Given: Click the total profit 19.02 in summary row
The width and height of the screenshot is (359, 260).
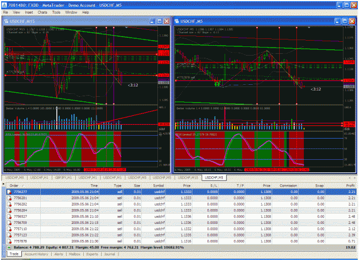Looking at the screenshot, I should pos(352,247).
